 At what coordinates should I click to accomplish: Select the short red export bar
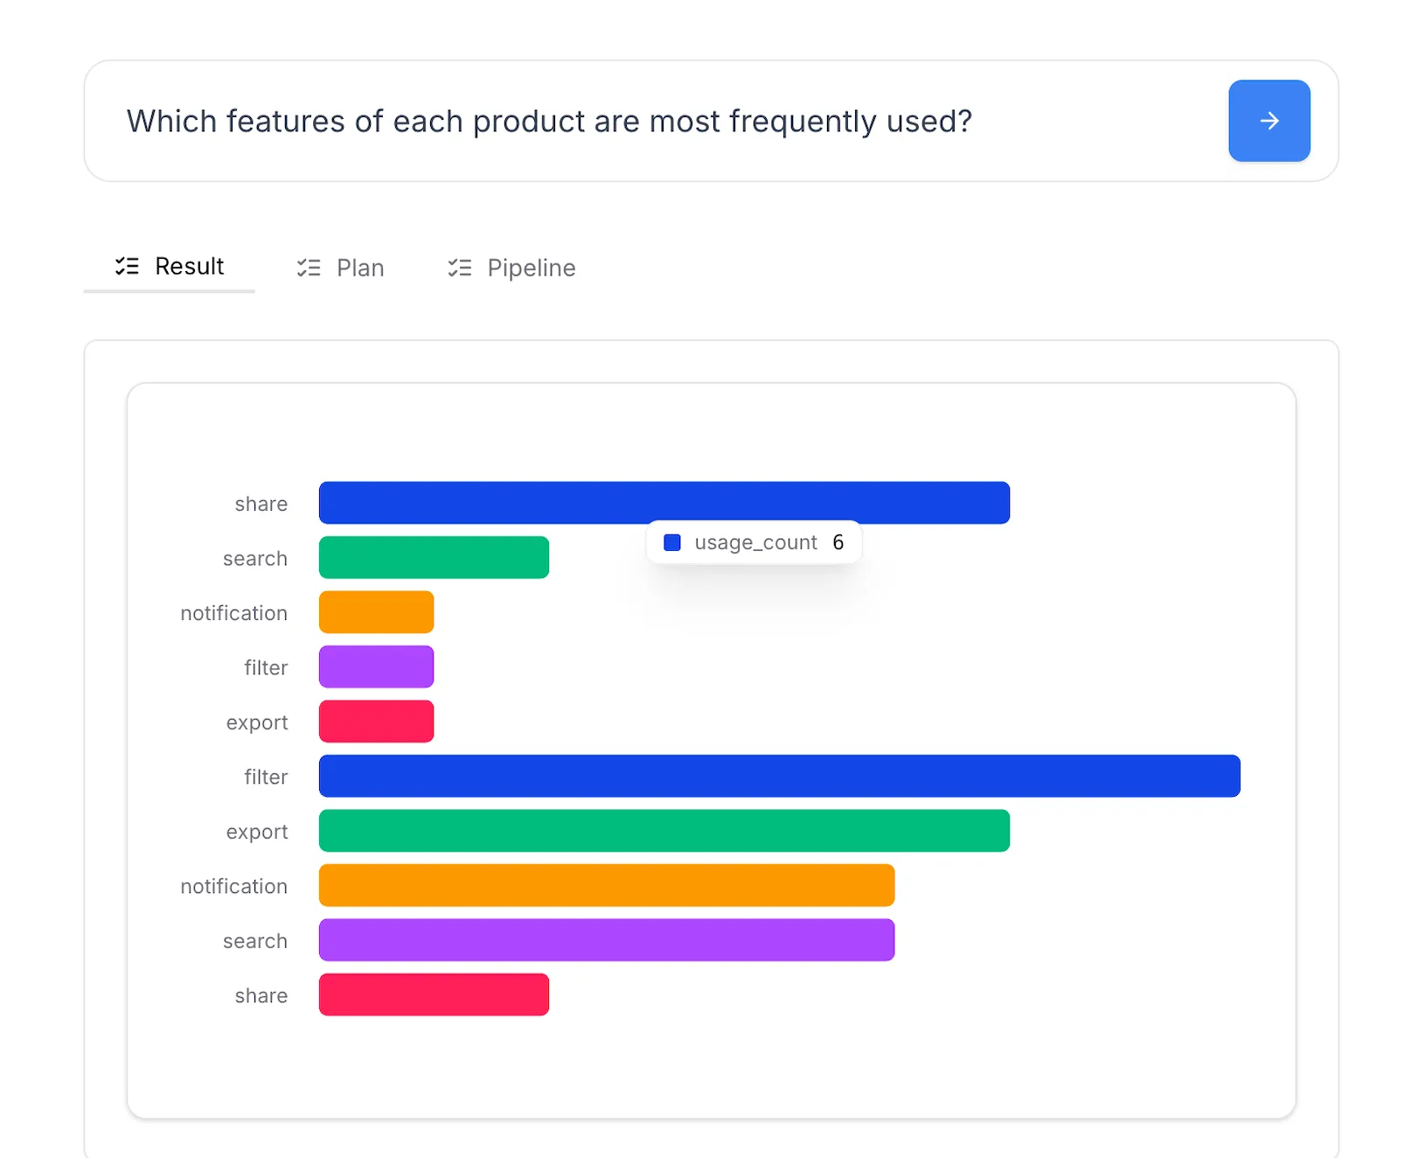376,721
